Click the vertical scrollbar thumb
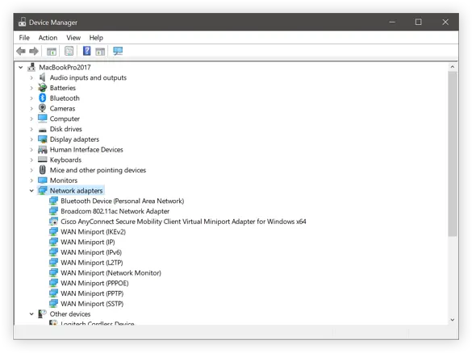Viewport: 472px width, 353px height. click(x=452, y=154)
